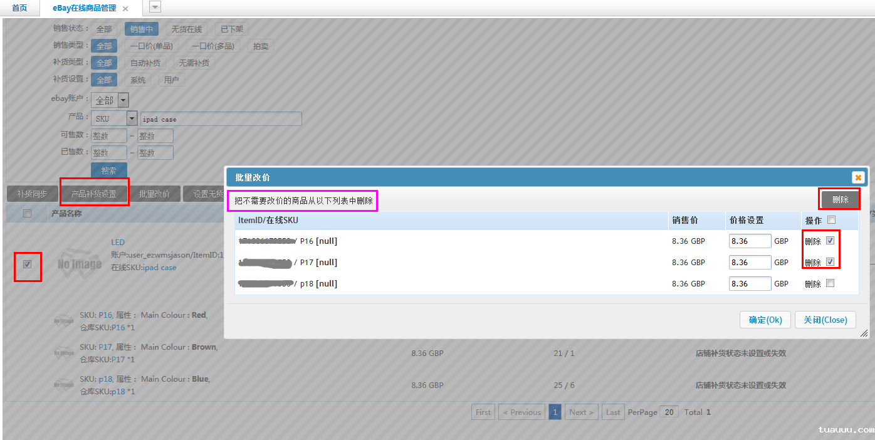Select the 已下架 status filter

click(x=233, y=29)
